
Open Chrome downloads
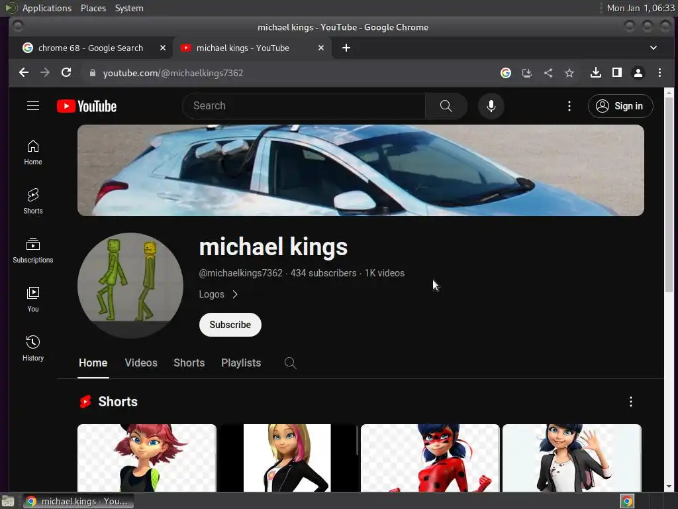(595, 73)
